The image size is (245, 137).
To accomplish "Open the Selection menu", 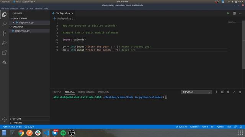I will coord(15,9).
